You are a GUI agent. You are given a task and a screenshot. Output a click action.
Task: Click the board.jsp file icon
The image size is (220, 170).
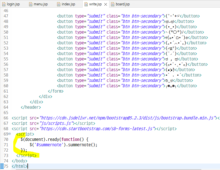coord(113,4)
